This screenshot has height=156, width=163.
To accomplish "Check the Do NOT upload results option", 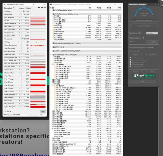I will coord(130,58).
